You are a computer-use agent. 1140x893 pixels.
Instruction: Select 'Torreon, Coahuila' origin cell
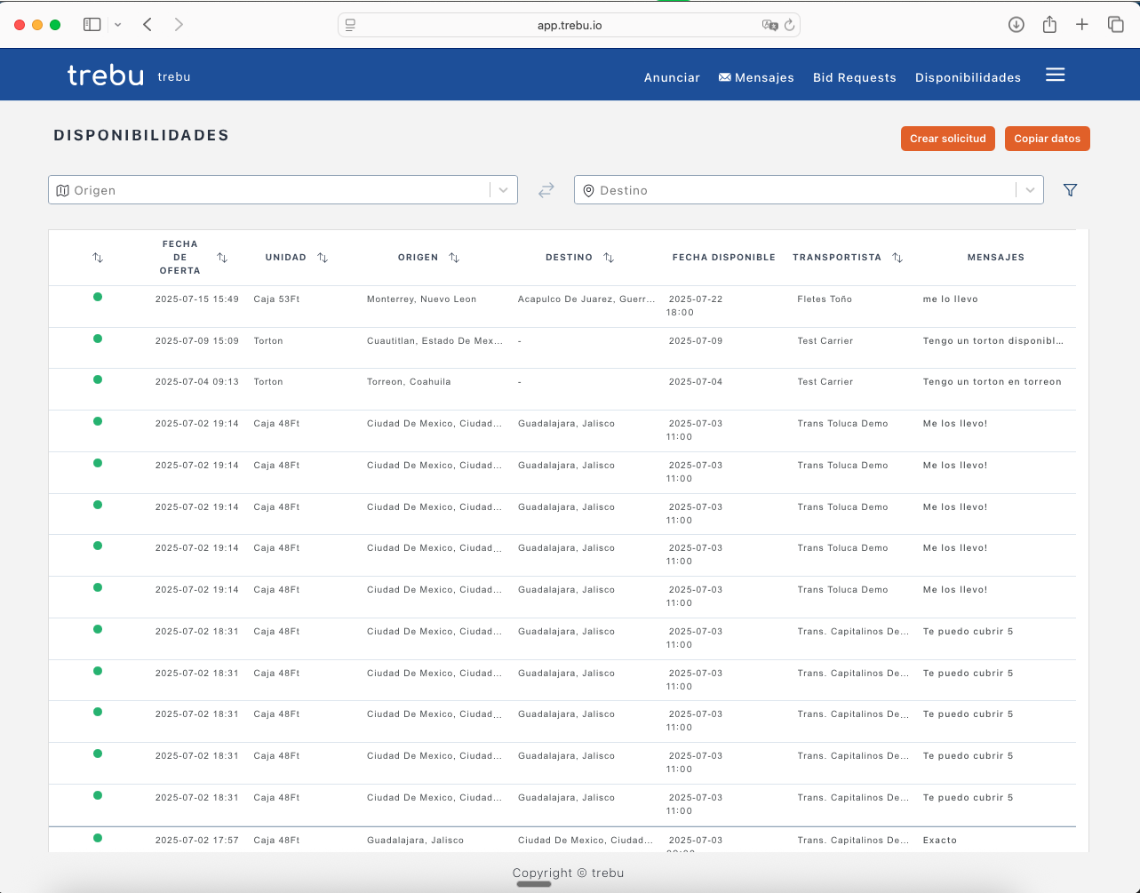(409, 382)
